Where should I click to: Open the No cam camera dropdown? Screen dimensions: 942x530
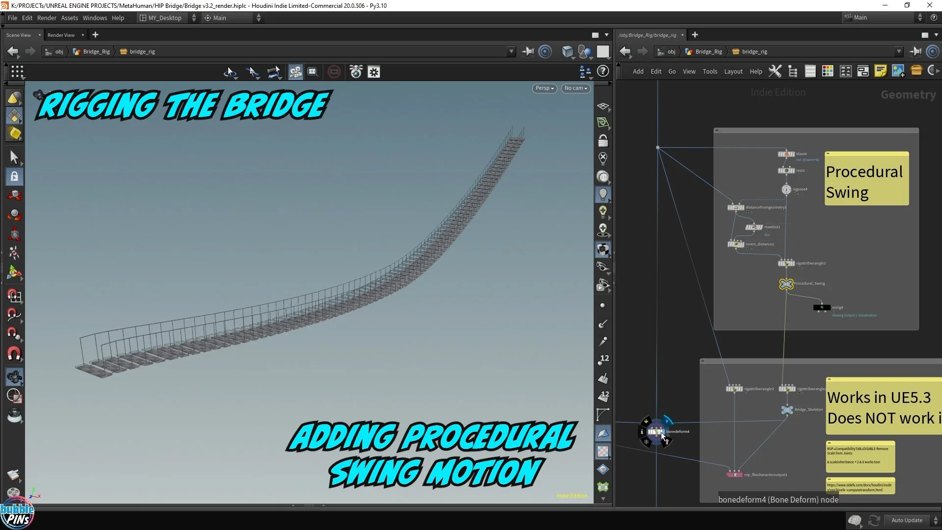(x=576, y=88)
